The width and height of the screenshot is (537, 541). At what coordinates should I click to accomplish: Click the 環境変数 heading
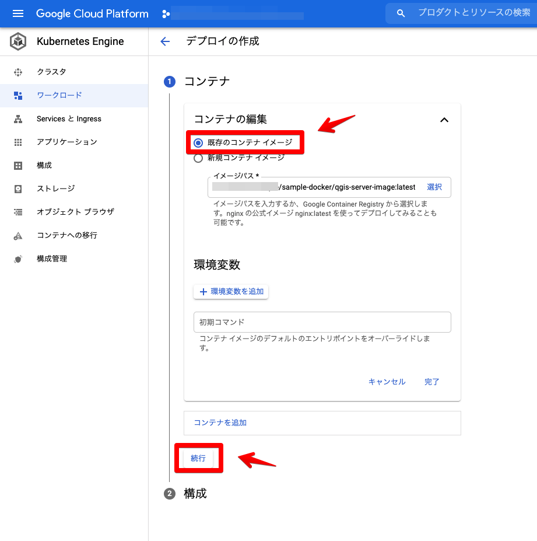click(217, 265)
